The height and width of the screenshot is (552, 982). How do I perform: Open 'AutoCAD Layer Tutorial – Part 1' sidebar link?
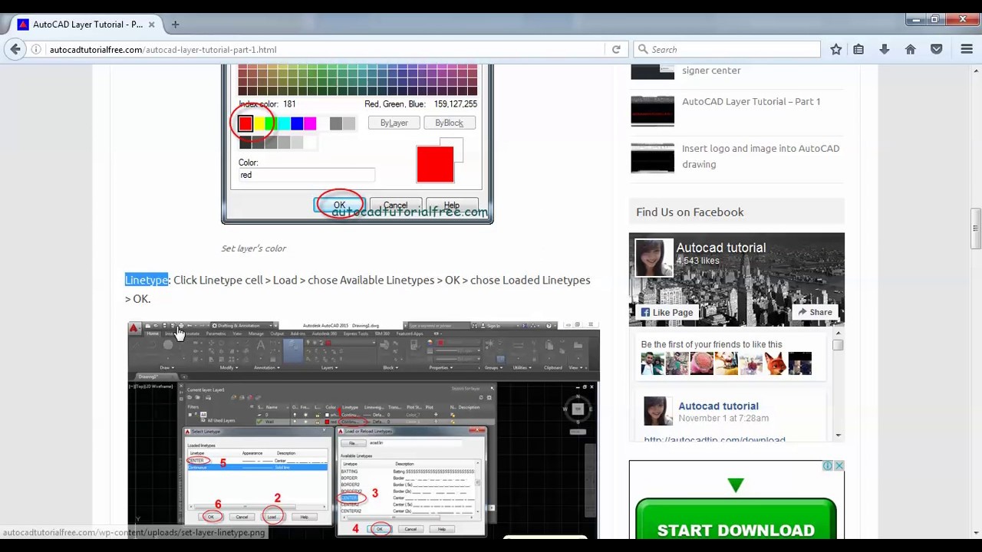tap(751, 101)
